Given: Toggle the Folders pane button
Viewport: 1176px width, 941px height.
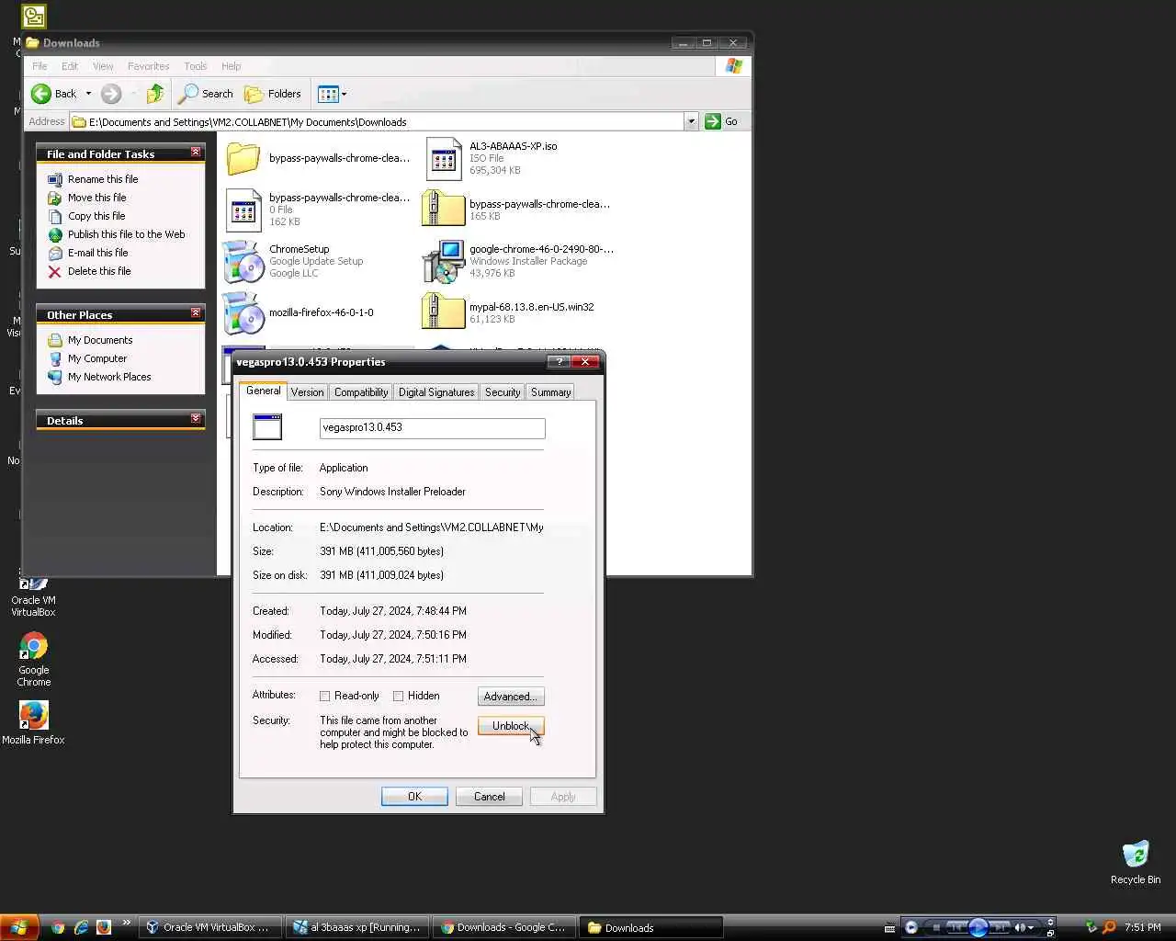Looking at the screenshot, I should [x=273, y=94].
